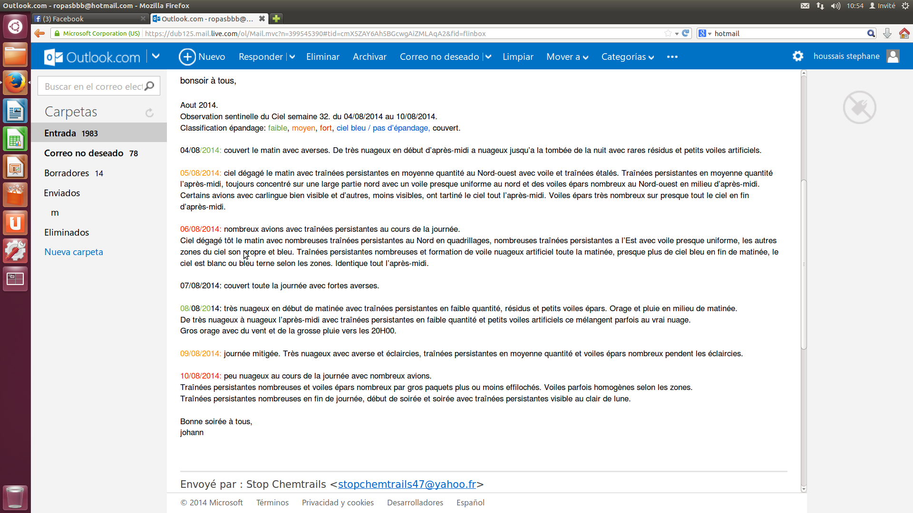913x513 pixels.
Task: Open the Entrada folder
Action: [99, 133]
